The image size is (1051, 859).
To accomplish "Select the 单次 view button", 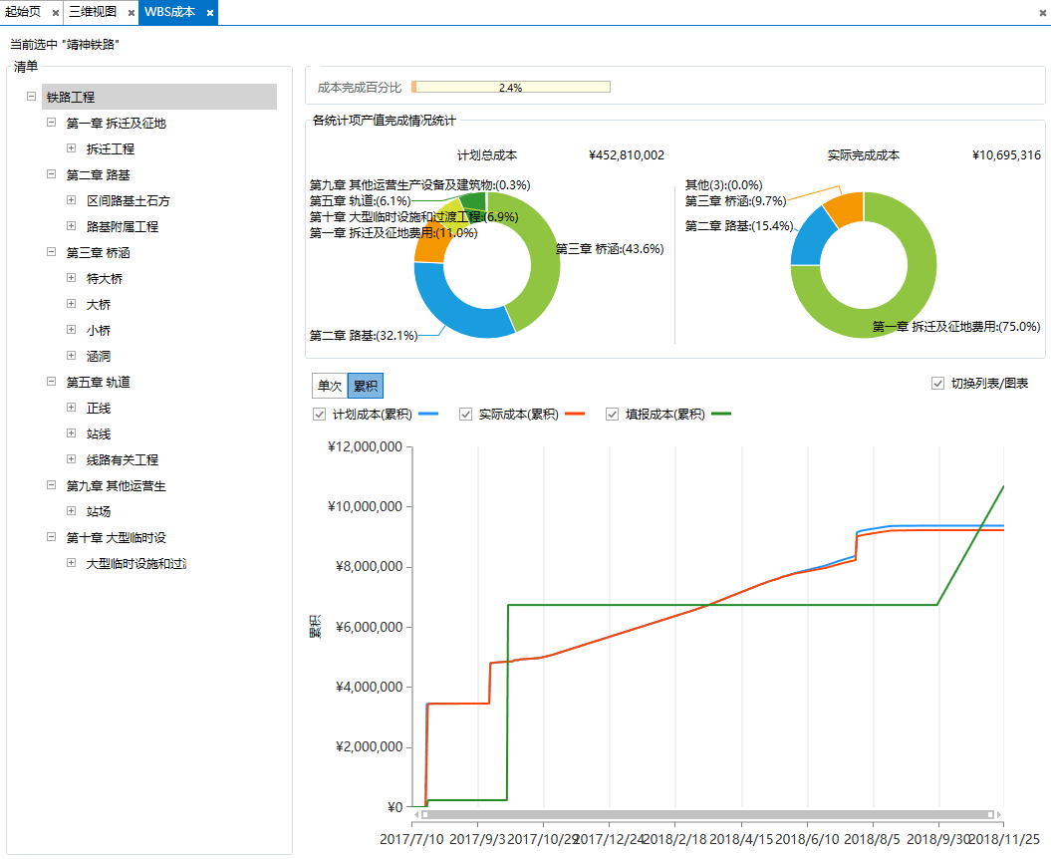I will pyautogui.click(x=329, y=386).
